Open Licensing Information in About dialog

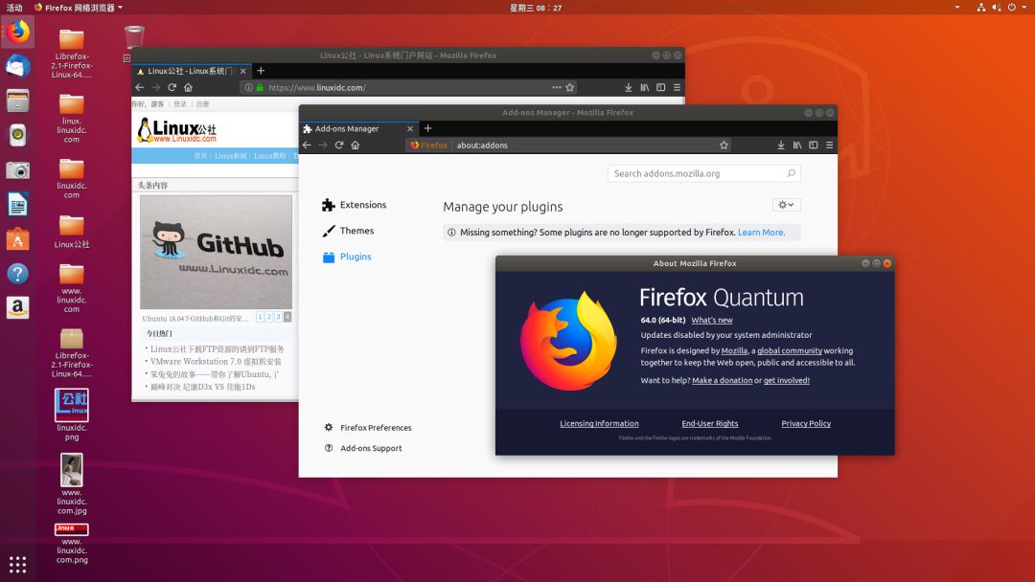[x=599, y=424]
